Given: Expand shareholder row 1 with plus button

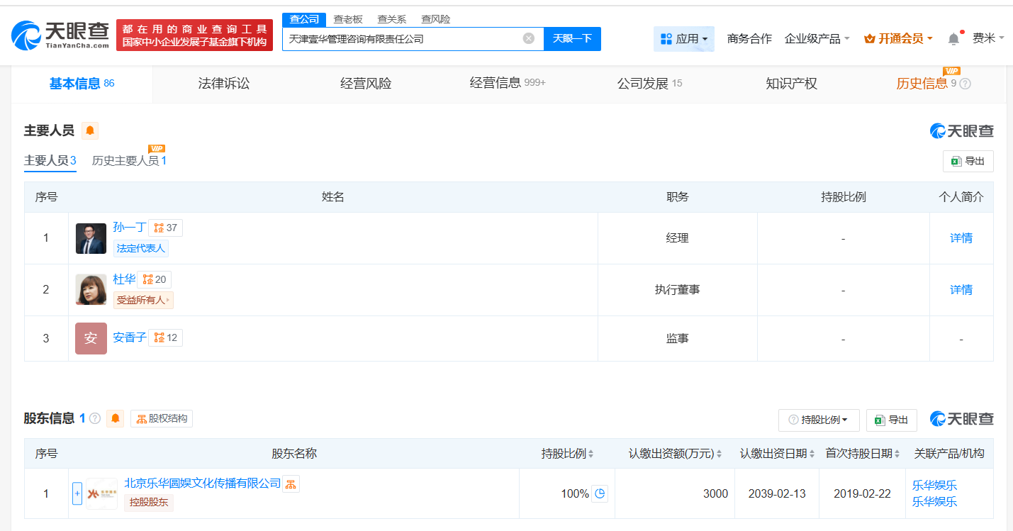Looking at the screenshot, I should [x=77, y=493].
